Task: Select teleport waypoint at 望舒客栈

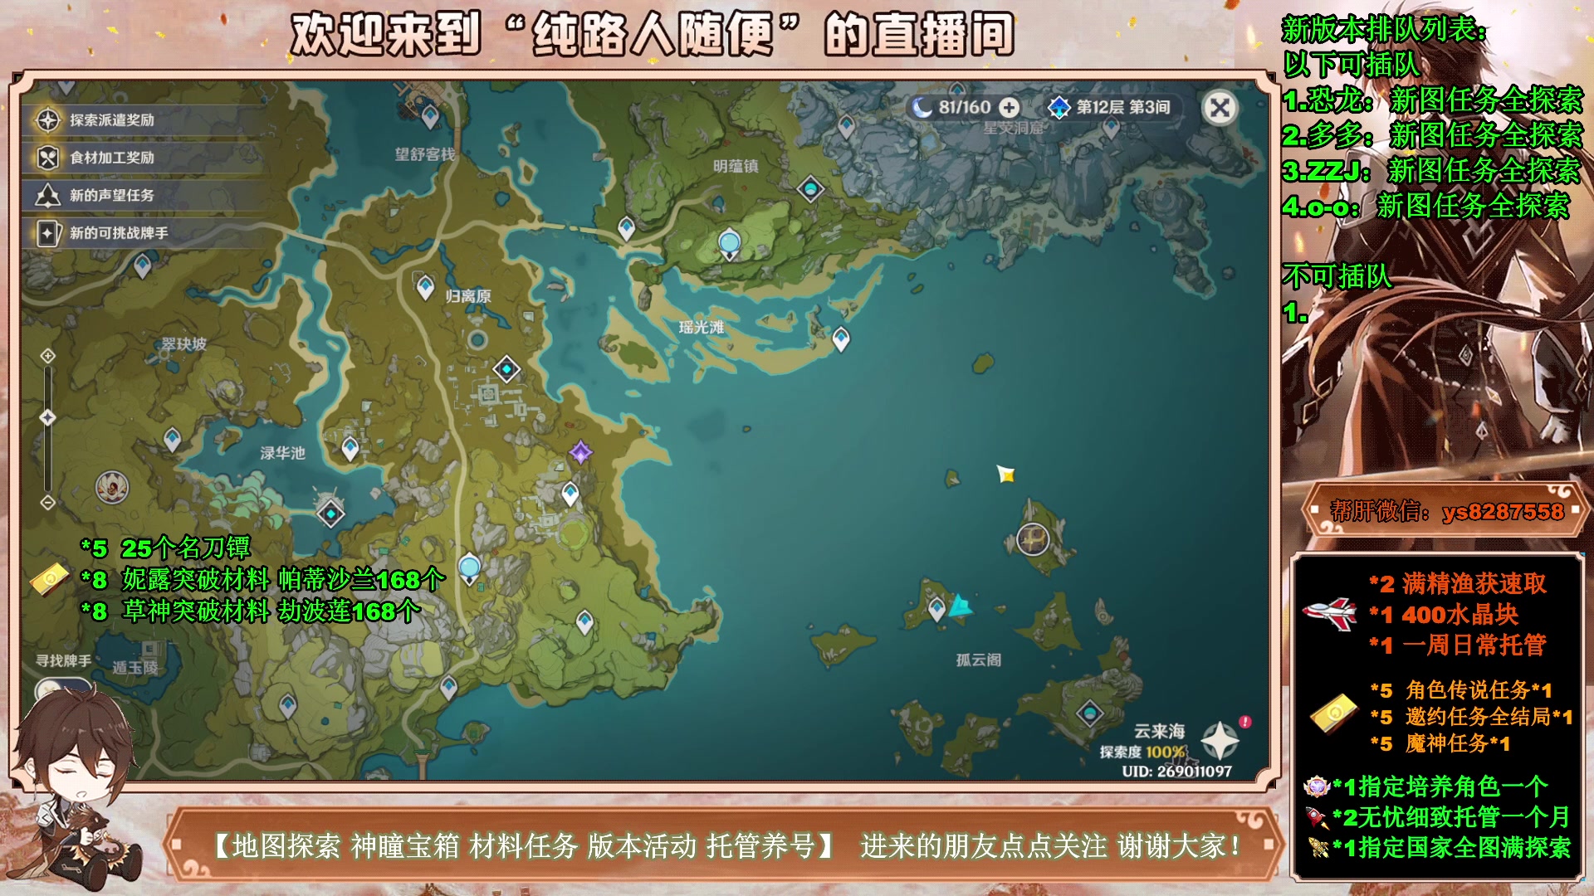Action: point(430,117)
